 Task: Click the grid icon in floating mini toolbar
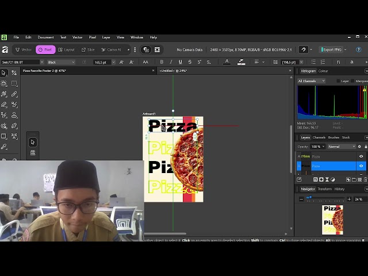33,153
